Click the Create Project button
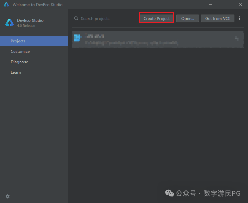248x203 pixels. pos(156,18)
